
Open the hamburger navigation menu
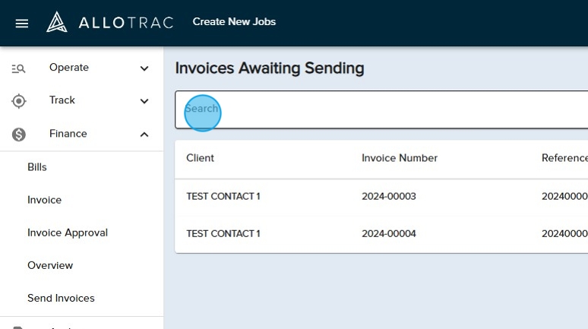tap(22, 23)
